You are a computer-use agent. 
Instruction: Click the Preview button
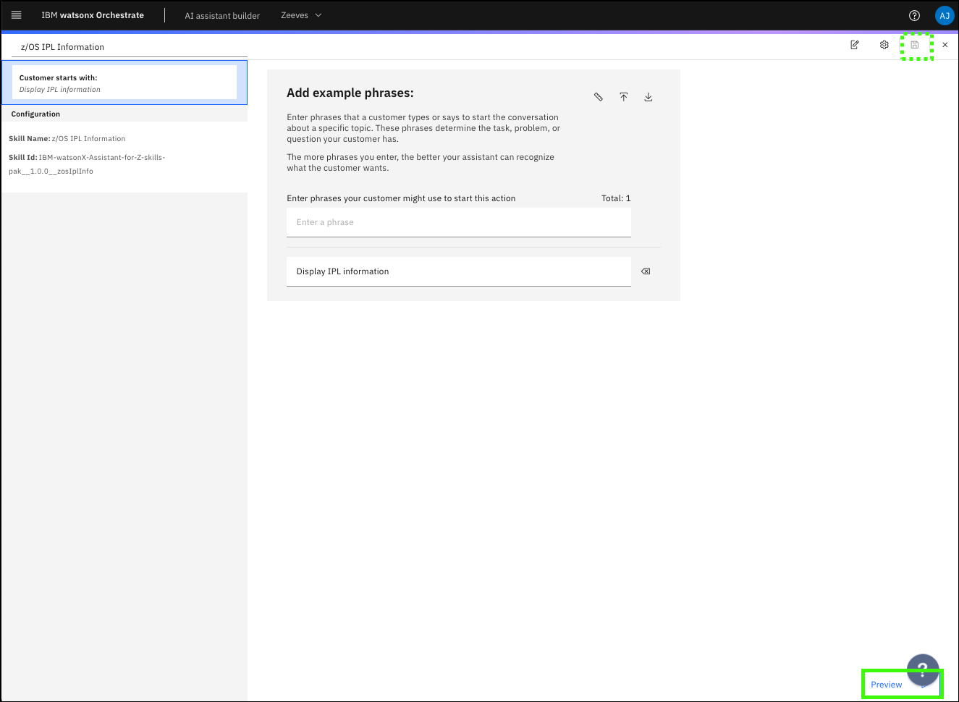pos(884,685)
